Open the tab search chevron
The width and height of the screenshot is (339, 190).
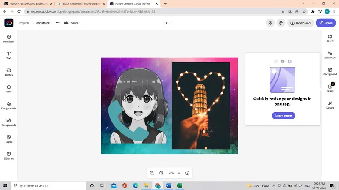click(x=303, y=3)
